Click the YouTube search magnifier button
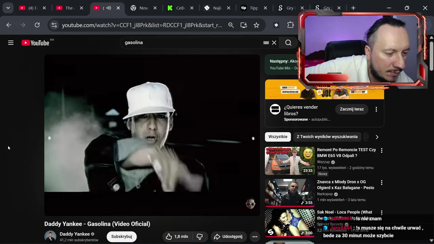This screenshot has width=434, height=244. 288,43
